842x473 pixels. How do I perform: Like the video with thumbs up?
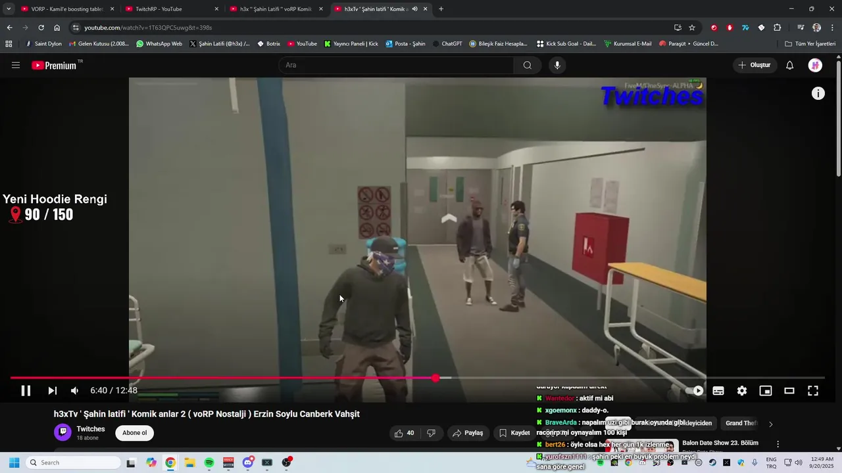404,433
